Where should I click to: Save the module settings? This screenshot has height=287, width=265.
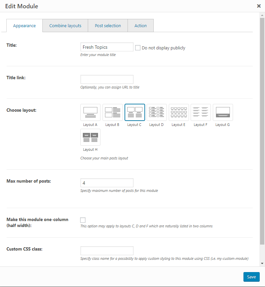click(x=251, y=277)
